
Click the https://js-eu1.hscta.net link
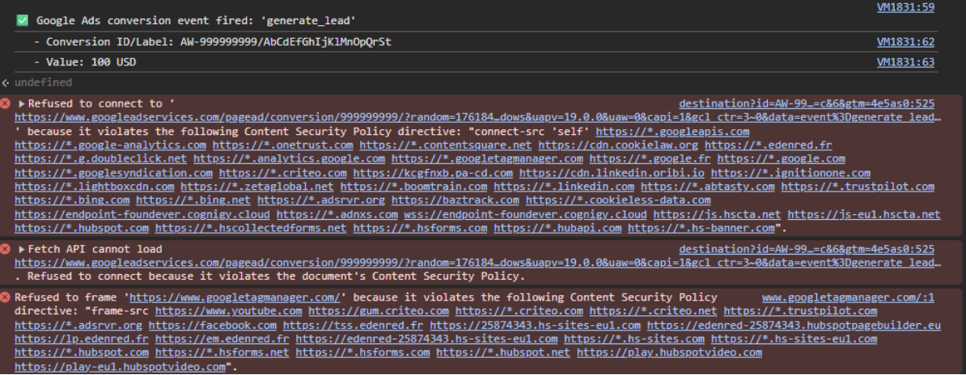click(864, 214)
